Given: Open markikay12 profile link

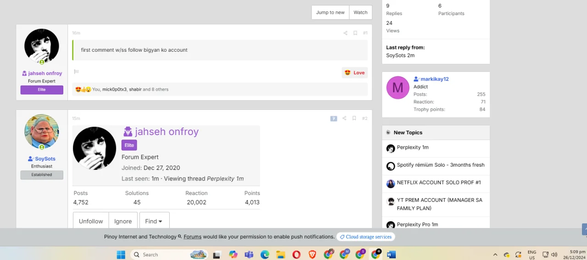Looking at the screenshot, I should tap(434, 79).
